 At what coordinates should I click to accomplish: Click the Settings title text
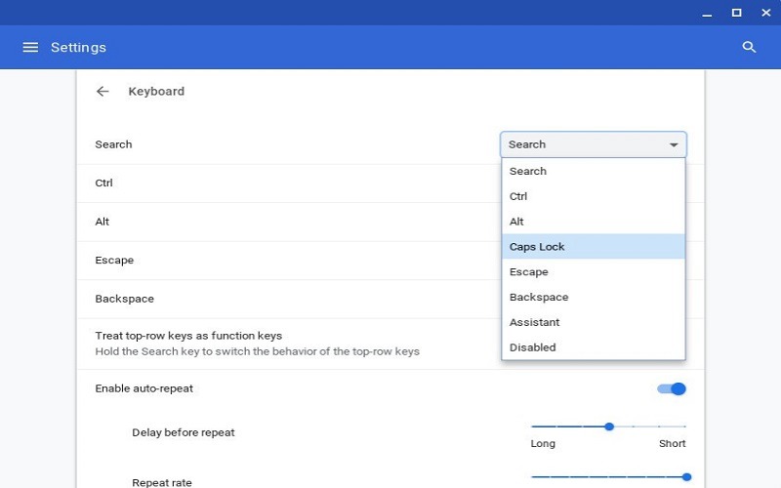point(78,47)
